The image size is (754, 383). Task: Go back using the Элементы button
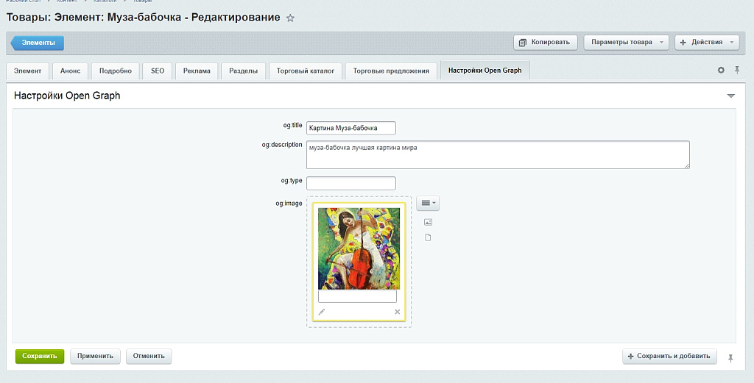[38, 43]
